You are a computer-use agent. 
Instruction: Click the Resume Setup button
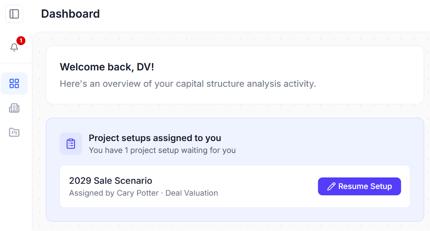point(359,186)
